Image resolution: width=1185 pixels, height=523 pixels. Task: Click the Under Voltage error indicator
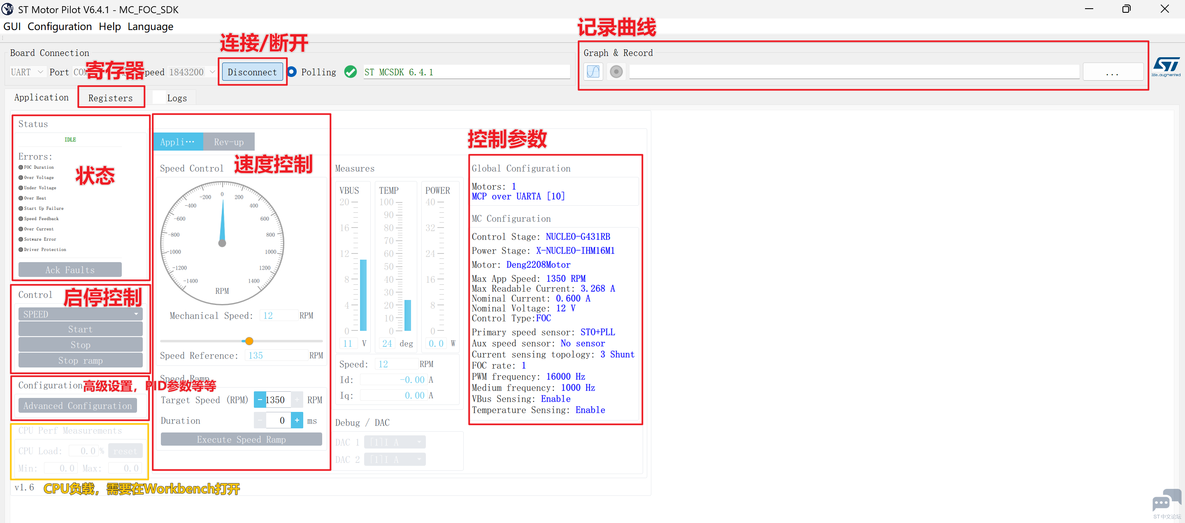click(21, 188)
